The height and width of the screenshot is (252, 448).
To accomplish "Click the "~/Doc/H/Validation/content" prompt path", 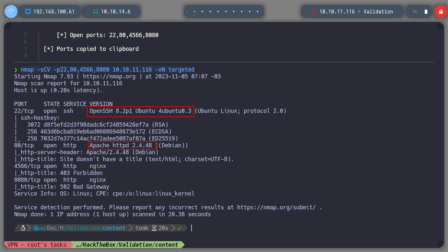I will (83, 228).
